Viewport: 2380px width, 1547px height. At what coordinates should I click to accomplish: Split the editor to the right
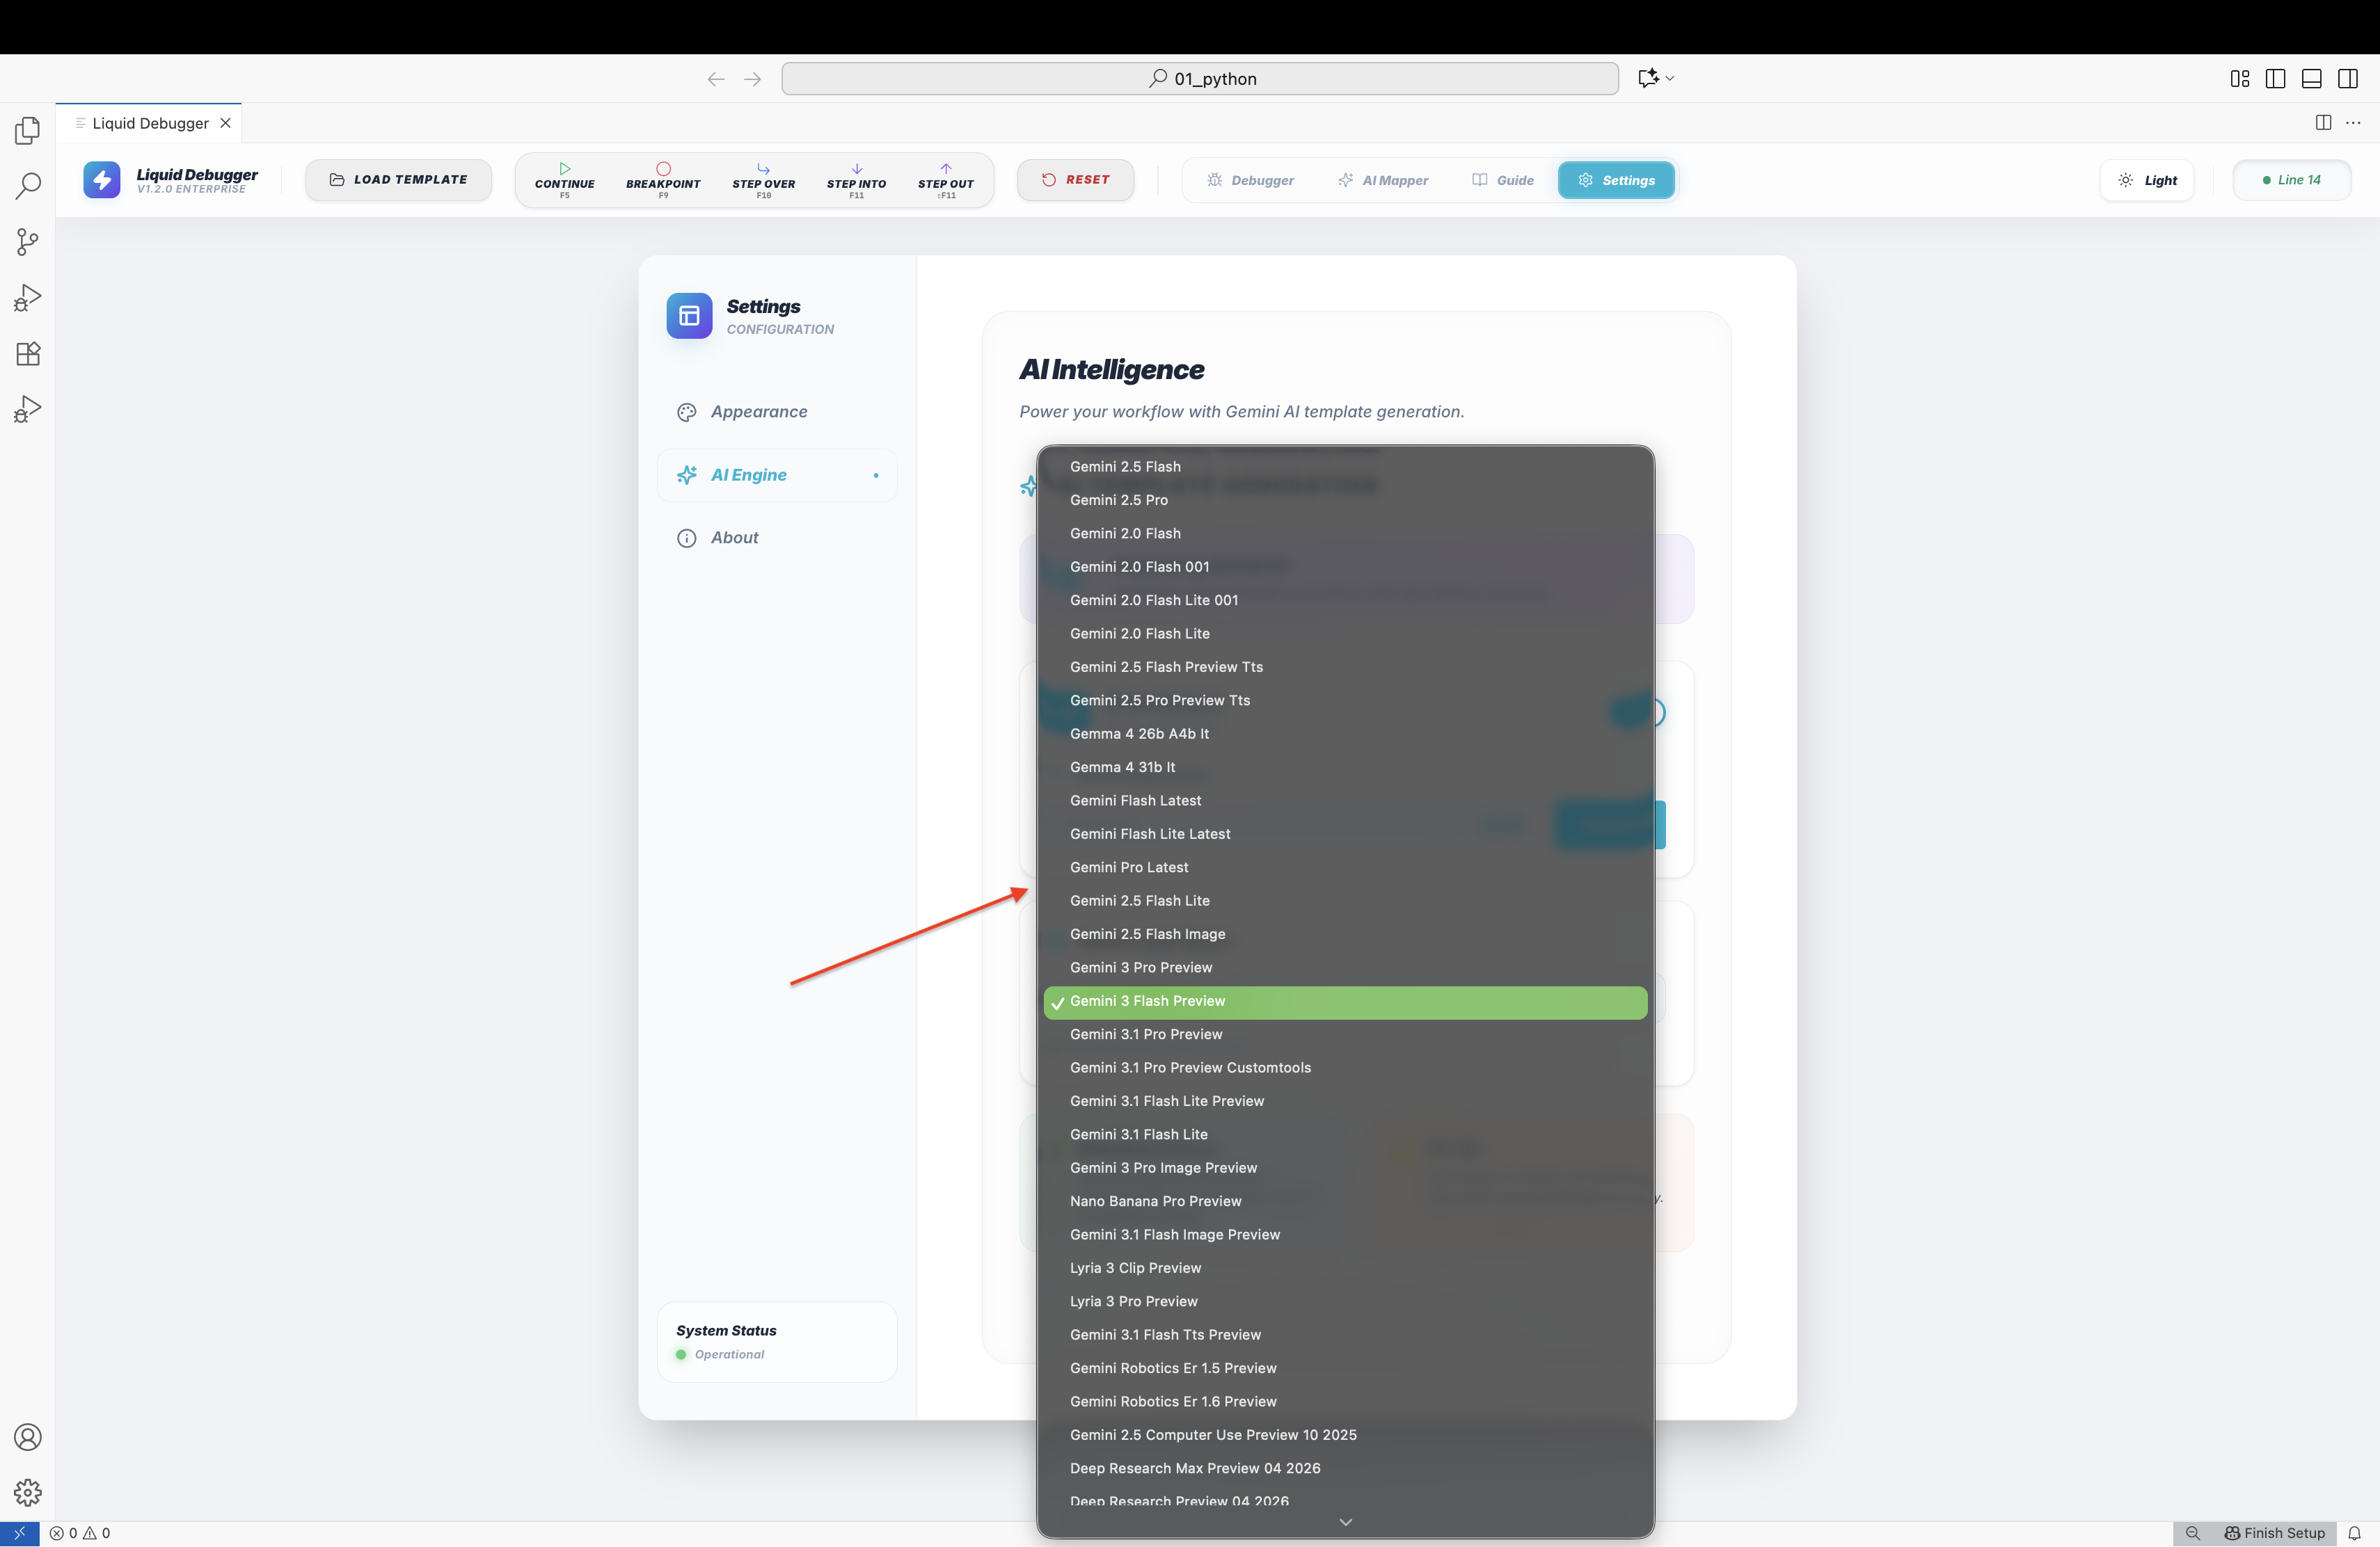click(2324, 123)
